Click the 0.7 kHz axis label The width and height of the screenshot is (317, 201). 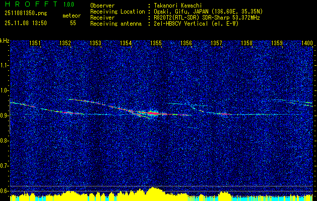[x=5, y=166]
